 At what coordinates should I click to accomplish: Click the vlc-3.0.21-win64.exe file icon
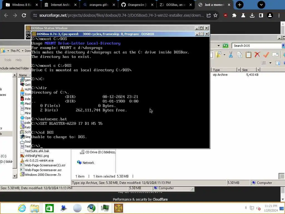(22, 160)
